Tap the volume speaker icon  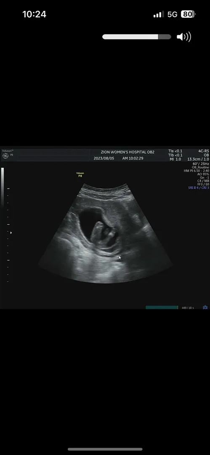point(184,37)
